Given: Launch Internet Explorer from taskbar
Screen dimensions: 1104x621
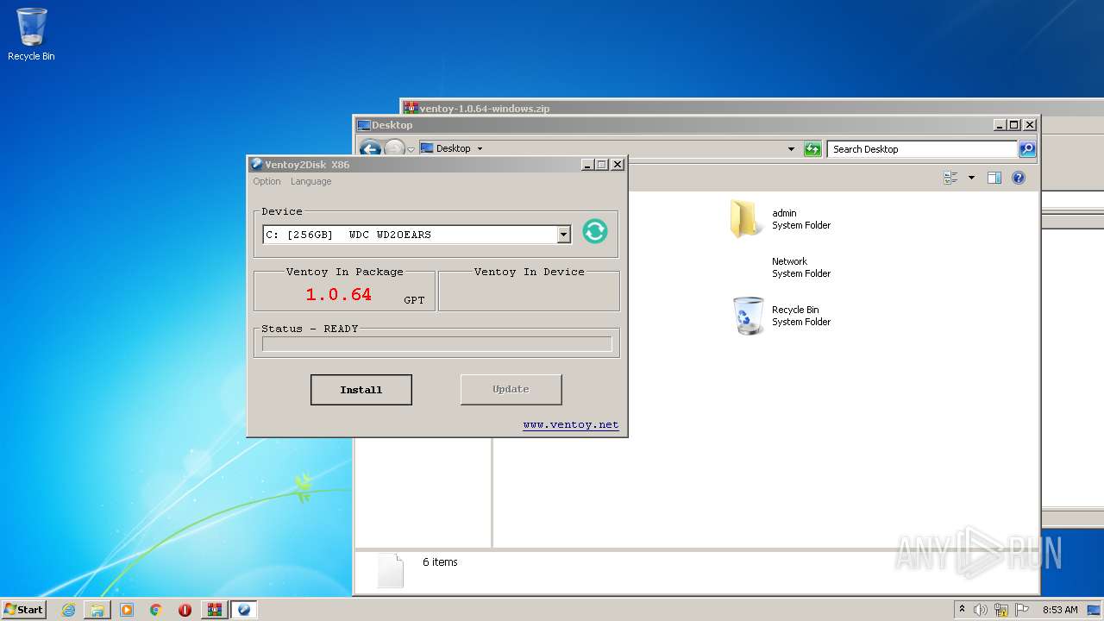Looking at the screenshot, I should (x=68, y=610).
